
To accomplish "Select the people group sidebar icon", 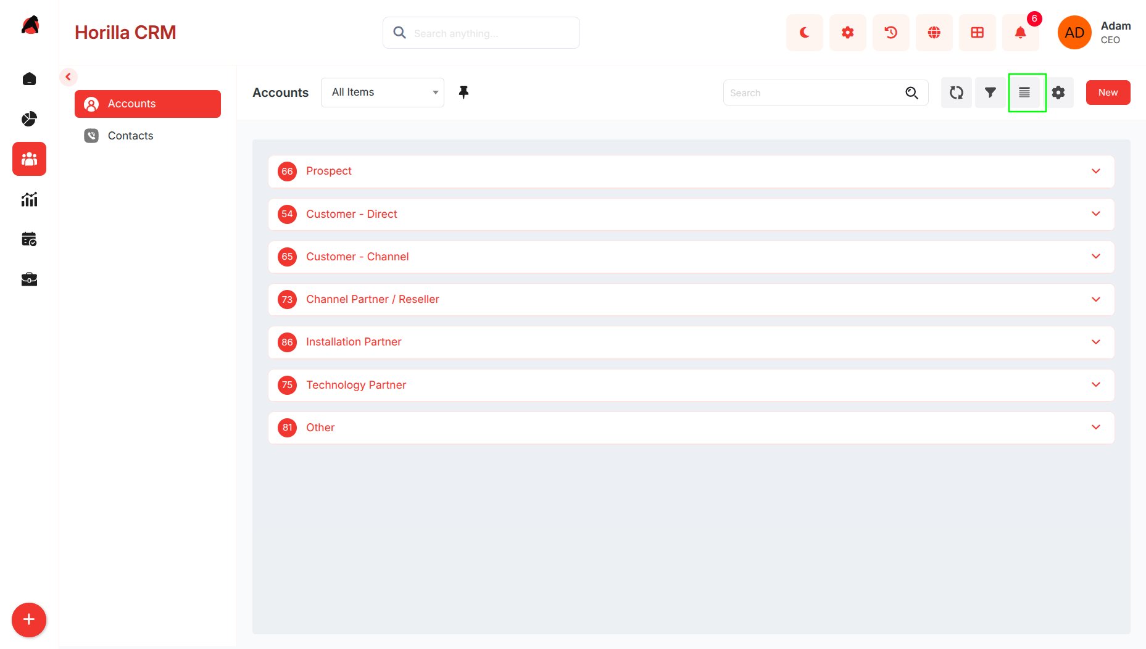I will click(29, 159).
